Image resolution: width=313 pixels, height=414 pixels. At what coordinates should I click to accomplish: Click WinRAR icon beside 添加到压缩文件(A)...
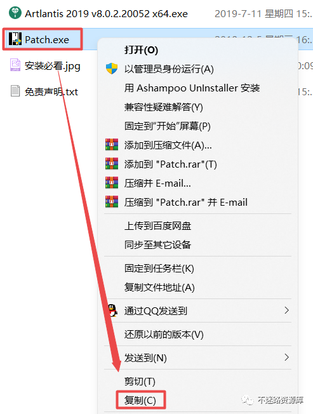point(112,145)
